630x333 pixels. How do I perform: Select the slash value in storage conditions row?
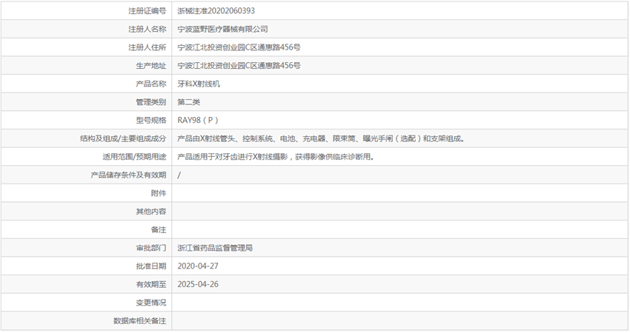(x=179, y=175)
